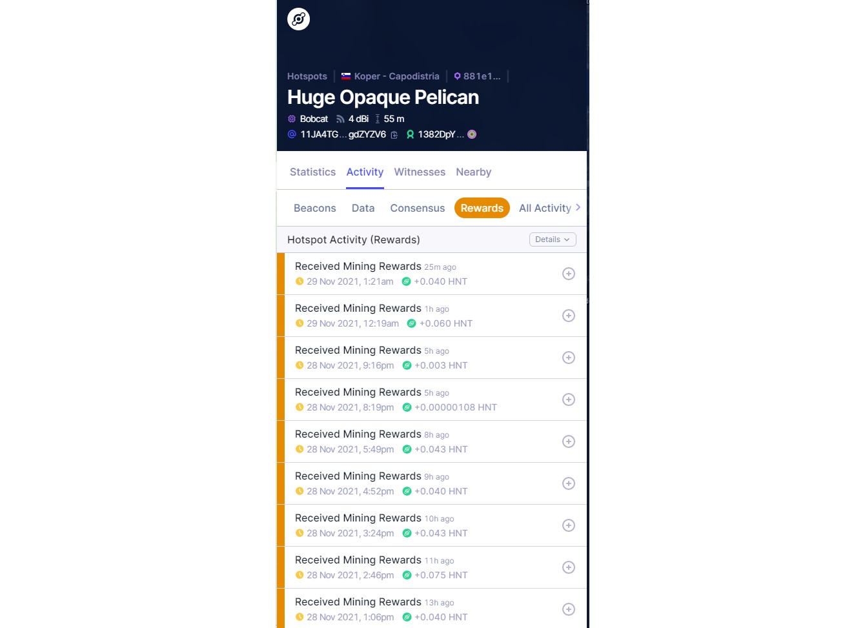
Task: Expand the +0.075 HNT reward plus icon
Action: pos(569,567)
